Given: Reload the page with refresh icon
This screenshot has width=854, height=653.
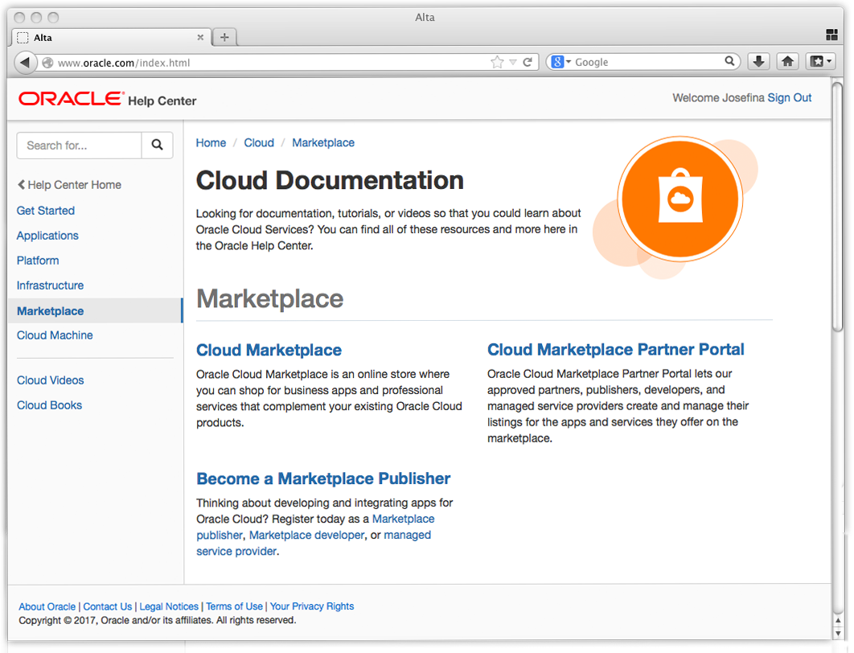Looking at the screenshot, I should click(528, 62).
